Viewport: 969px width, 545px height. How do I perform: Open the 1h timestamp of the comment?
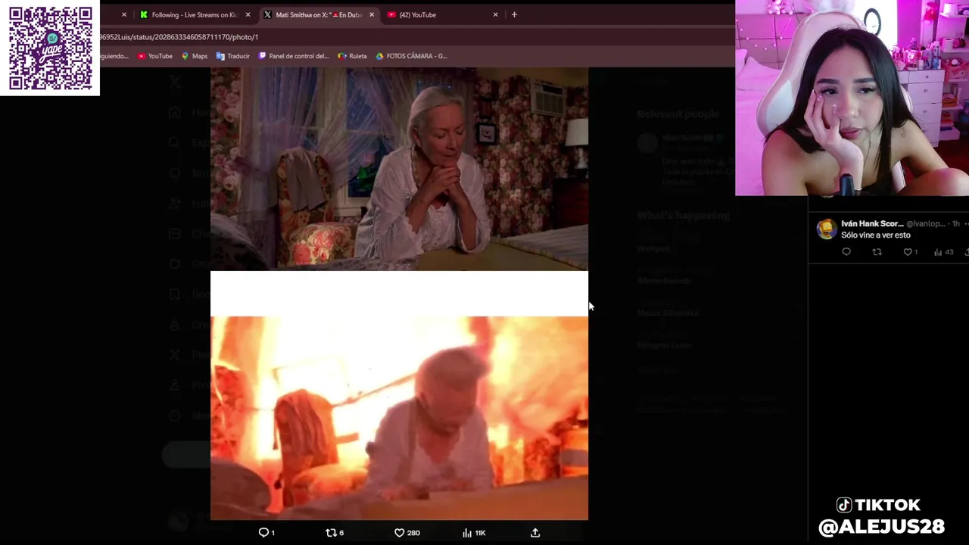[x=955, y=224]
